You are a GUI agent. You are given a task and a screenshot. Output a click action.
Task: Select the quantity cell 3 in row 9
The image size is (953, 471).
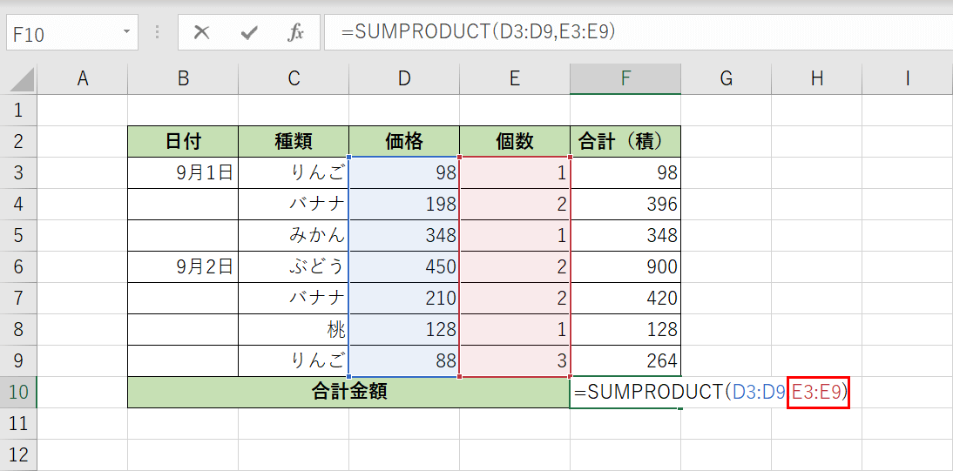(x=515, y=361)
